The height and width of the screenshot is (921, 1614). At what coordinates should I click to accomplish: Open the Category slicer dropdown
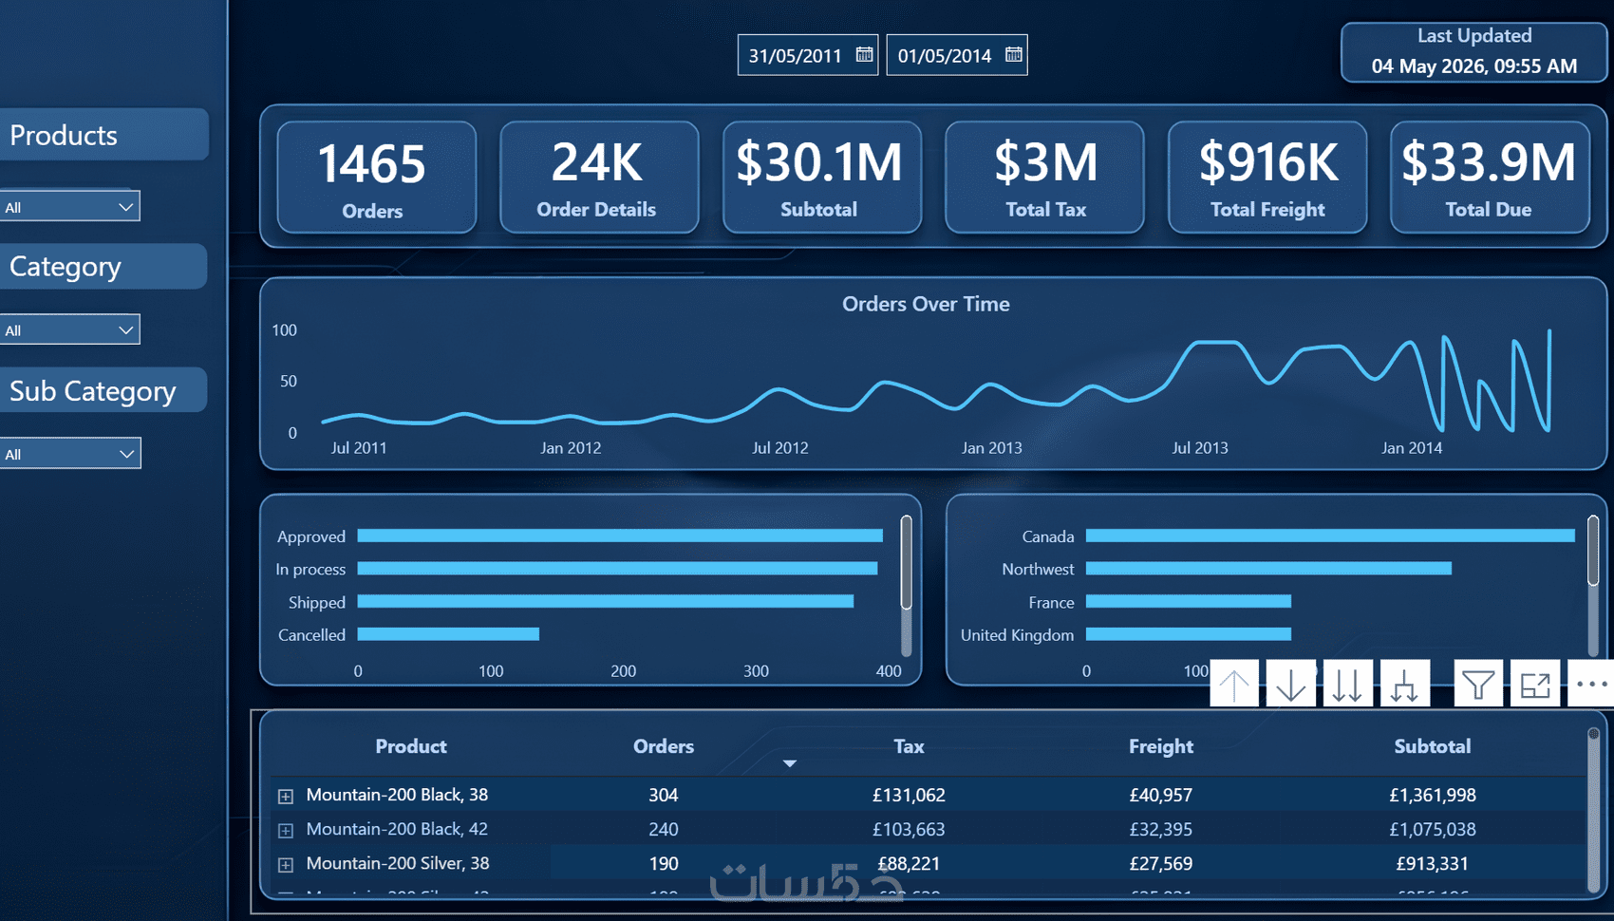click(70, 329)
